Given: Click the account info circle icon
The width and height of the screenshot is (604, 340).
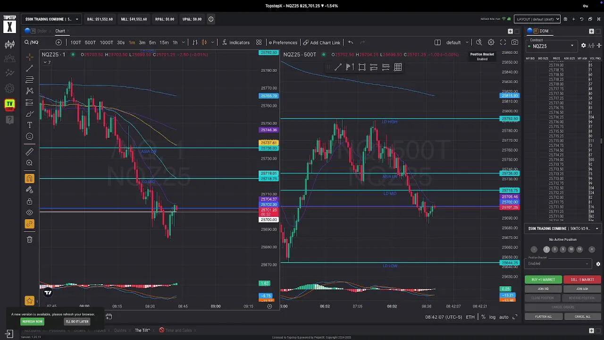Looking at the screenshot, I should 211,19.
